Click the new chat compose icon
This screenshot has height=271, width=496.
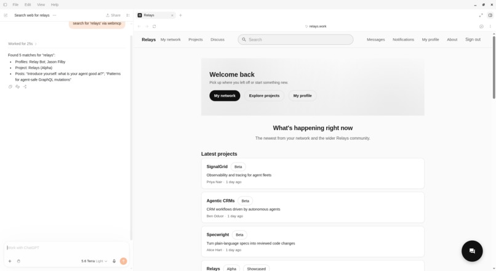6,15
